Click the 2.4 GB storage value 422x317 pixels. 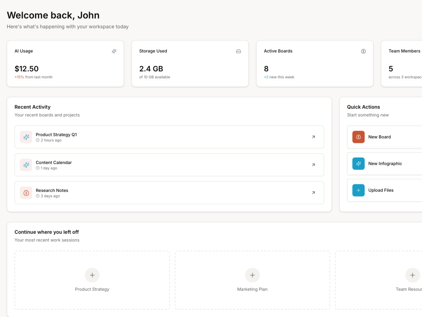tap(151, 69)
